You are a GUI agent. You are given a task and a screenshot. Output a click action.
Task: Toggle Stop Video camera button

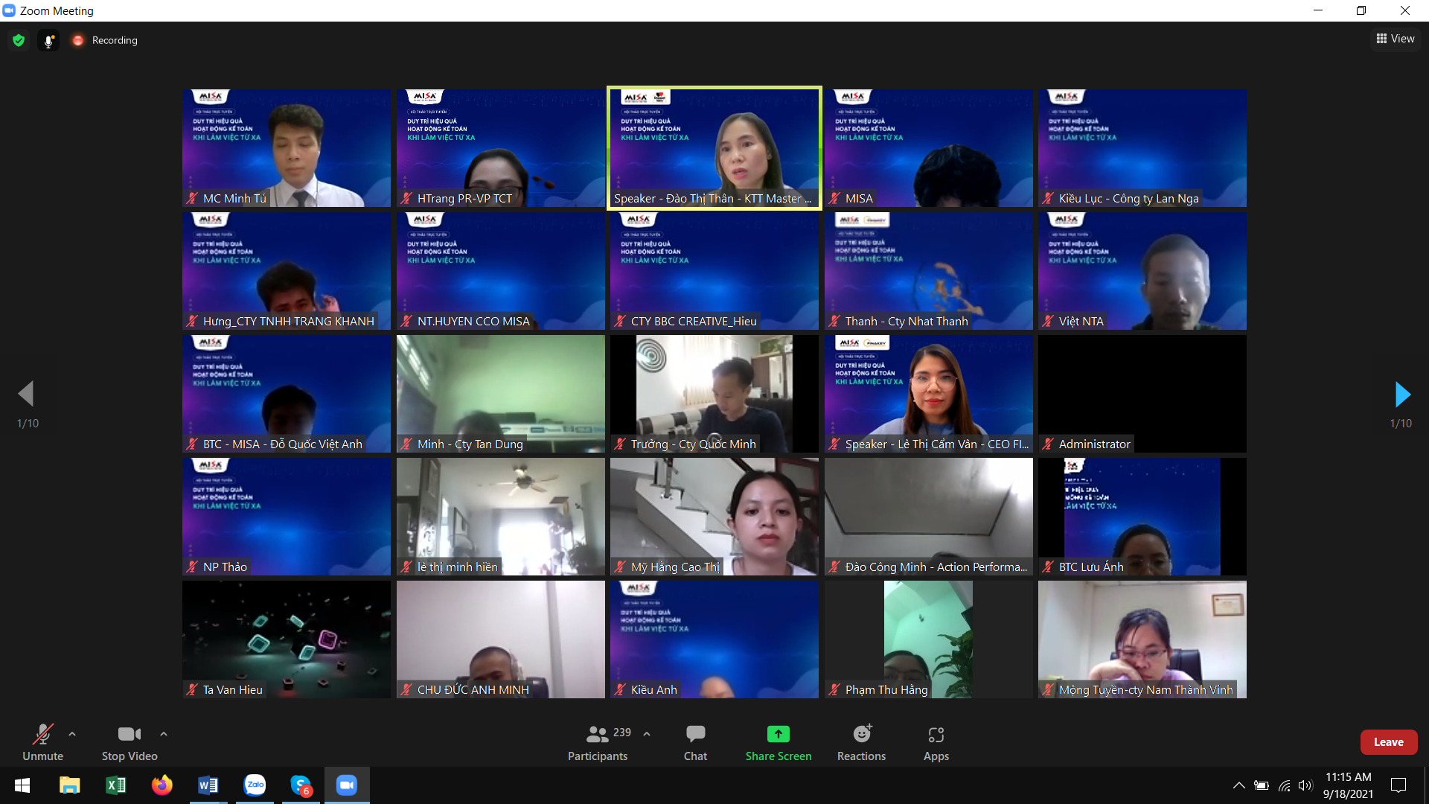(130, 743)
